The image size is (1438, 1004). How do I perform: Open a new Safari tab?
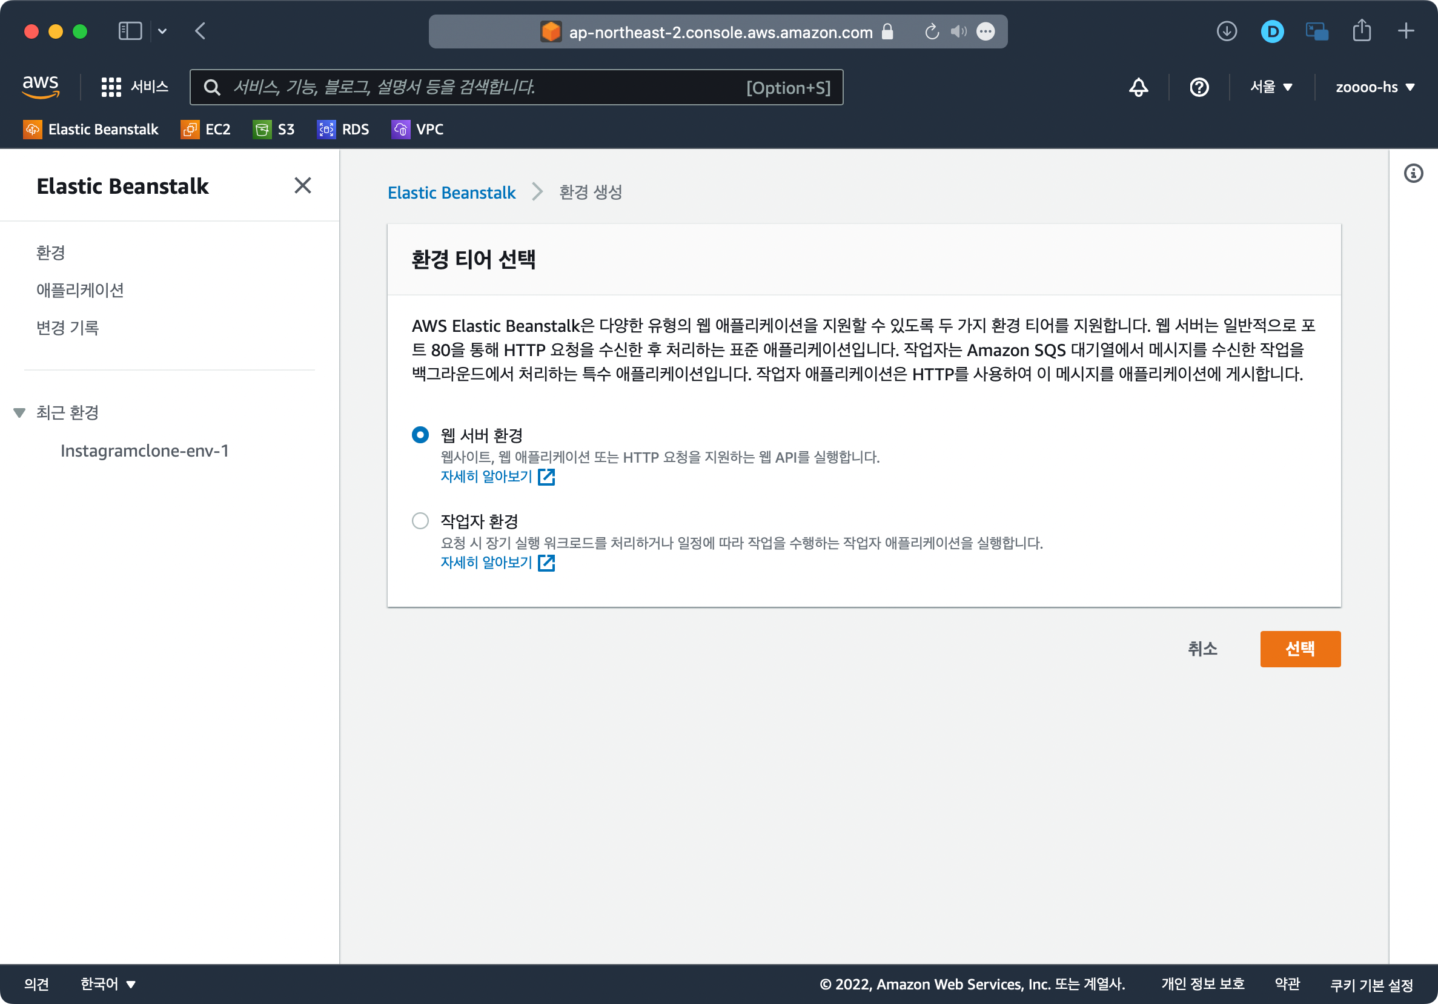(1405, 31)
